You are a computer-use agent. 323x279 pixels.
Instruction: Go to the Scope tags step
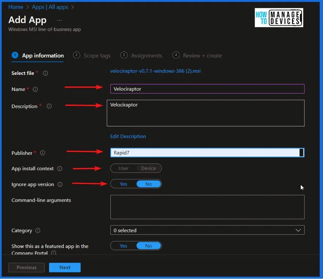(92, 56)
